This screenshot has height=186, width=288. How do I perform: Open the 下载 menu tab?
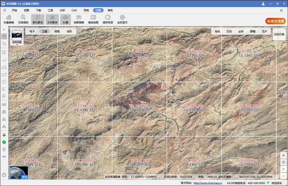[x=38, y=10]
